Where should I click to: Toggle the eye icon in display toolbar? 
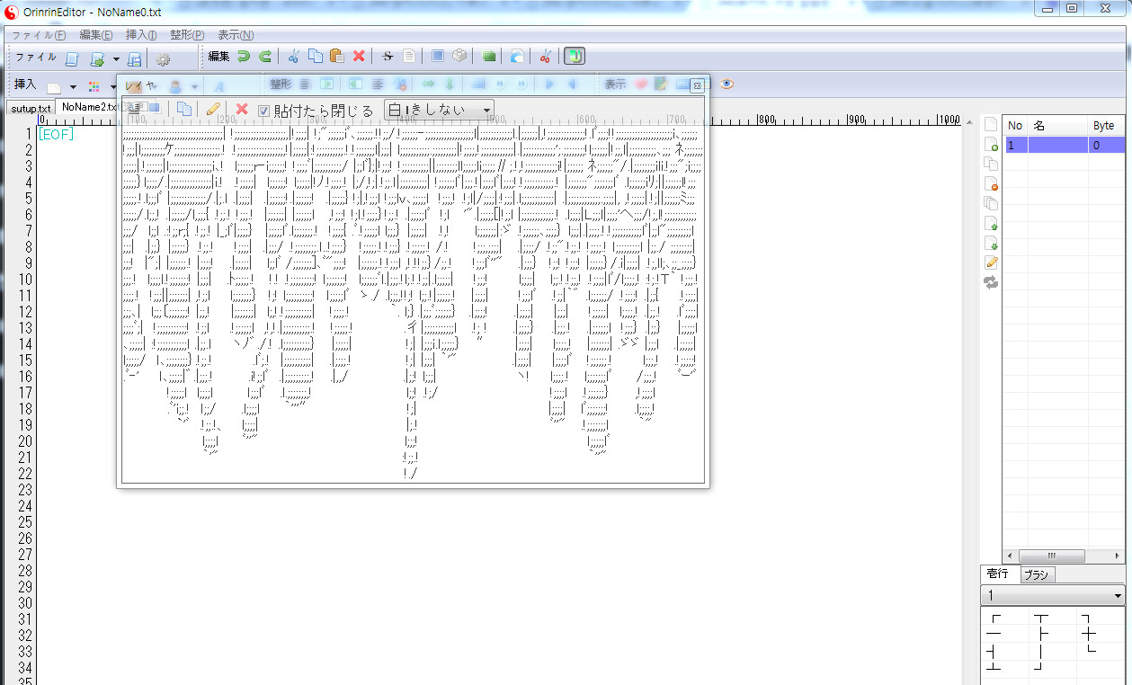coord(727,85)
